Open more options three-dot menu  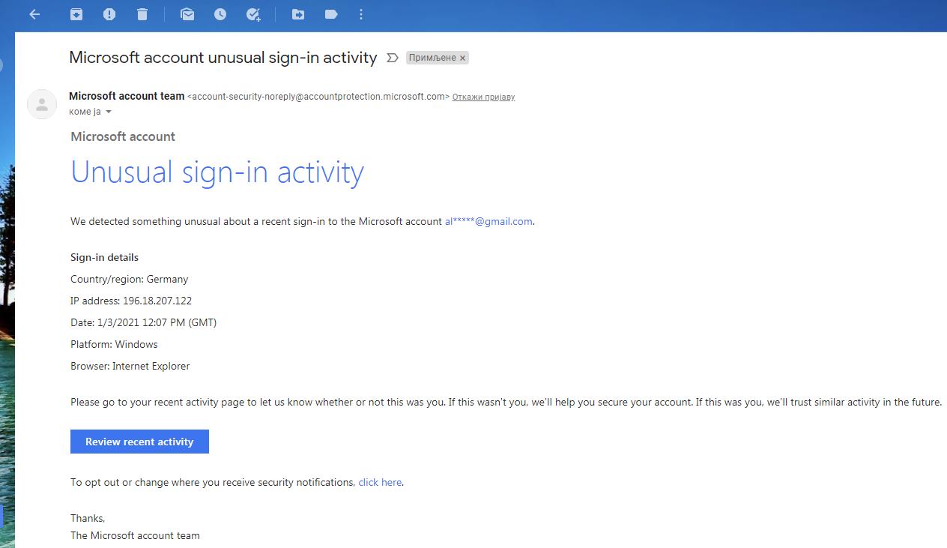click(361, 14)
